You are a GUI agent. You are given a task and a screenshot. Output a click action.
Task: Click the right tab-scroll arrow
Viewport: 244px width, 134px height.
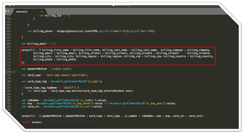click(9, 11)
